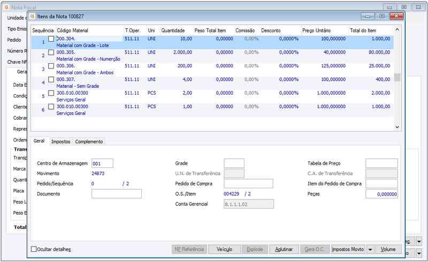The width and height of the screenshot is (428, 262).
Task: Click the Centro de Armazenagem field
Action: tap(102, 163)
